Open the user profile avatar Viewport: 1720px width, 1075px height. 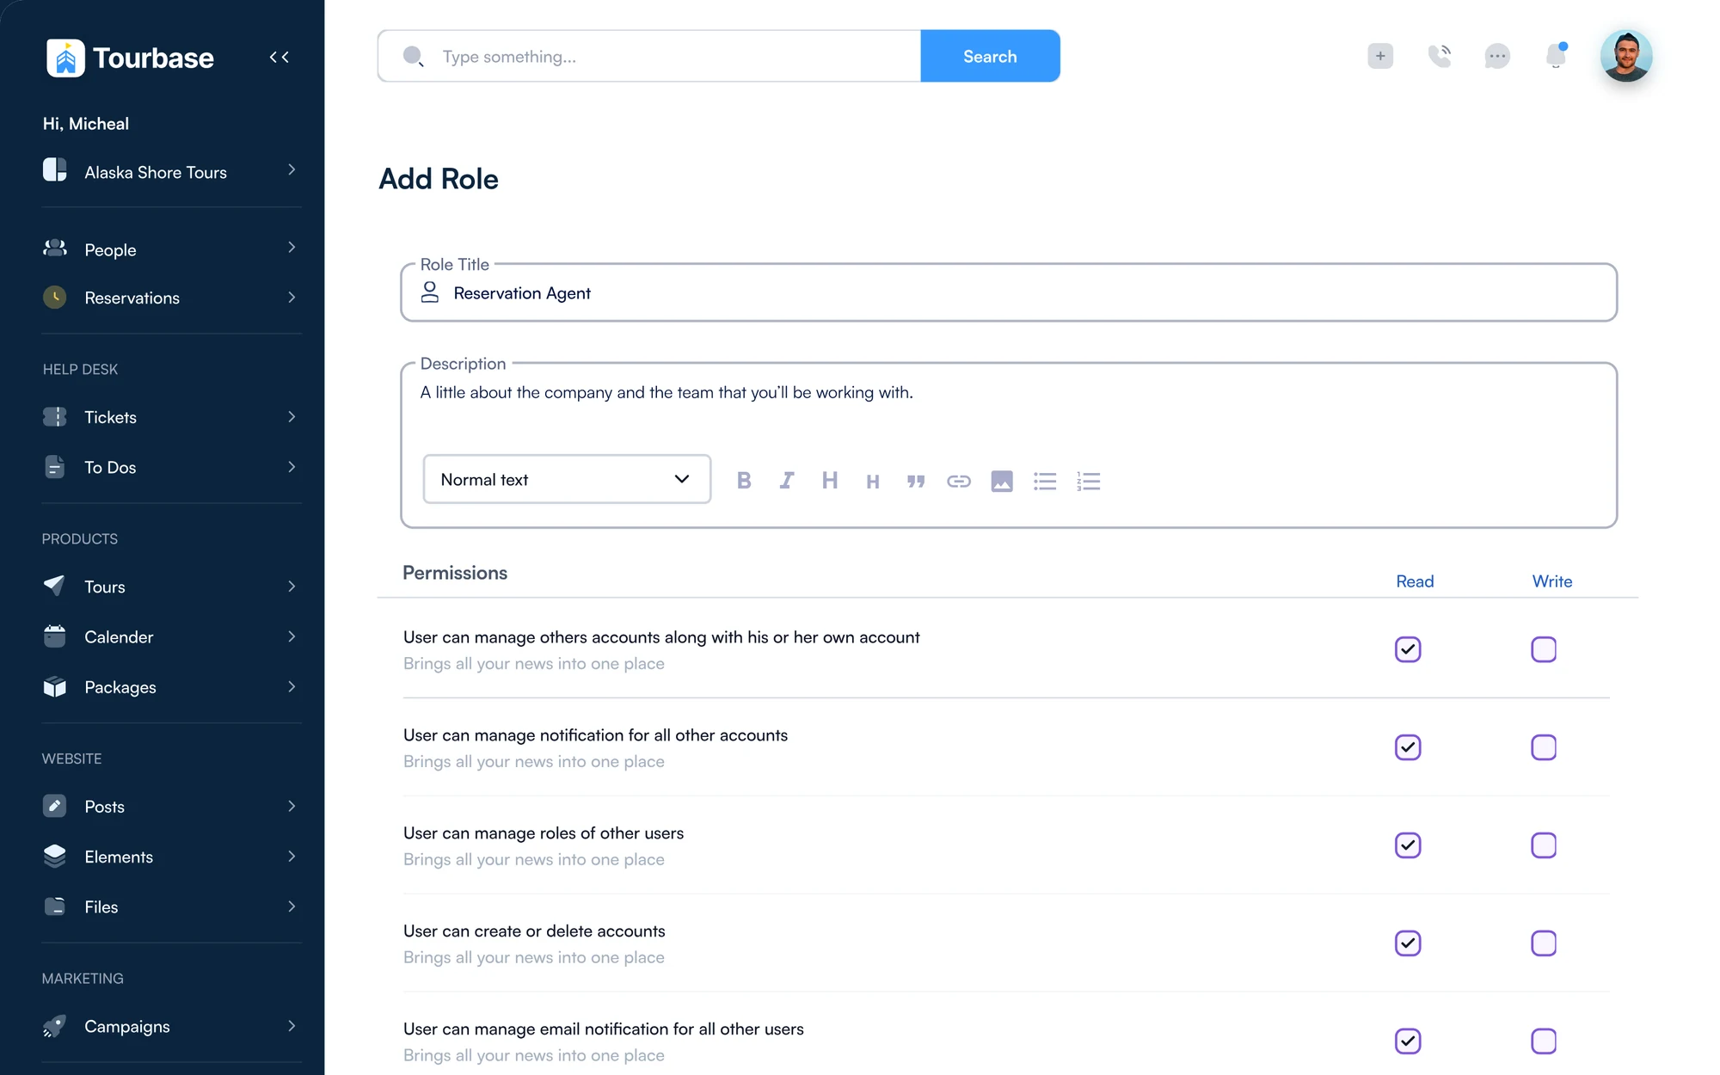[1625, 56]
